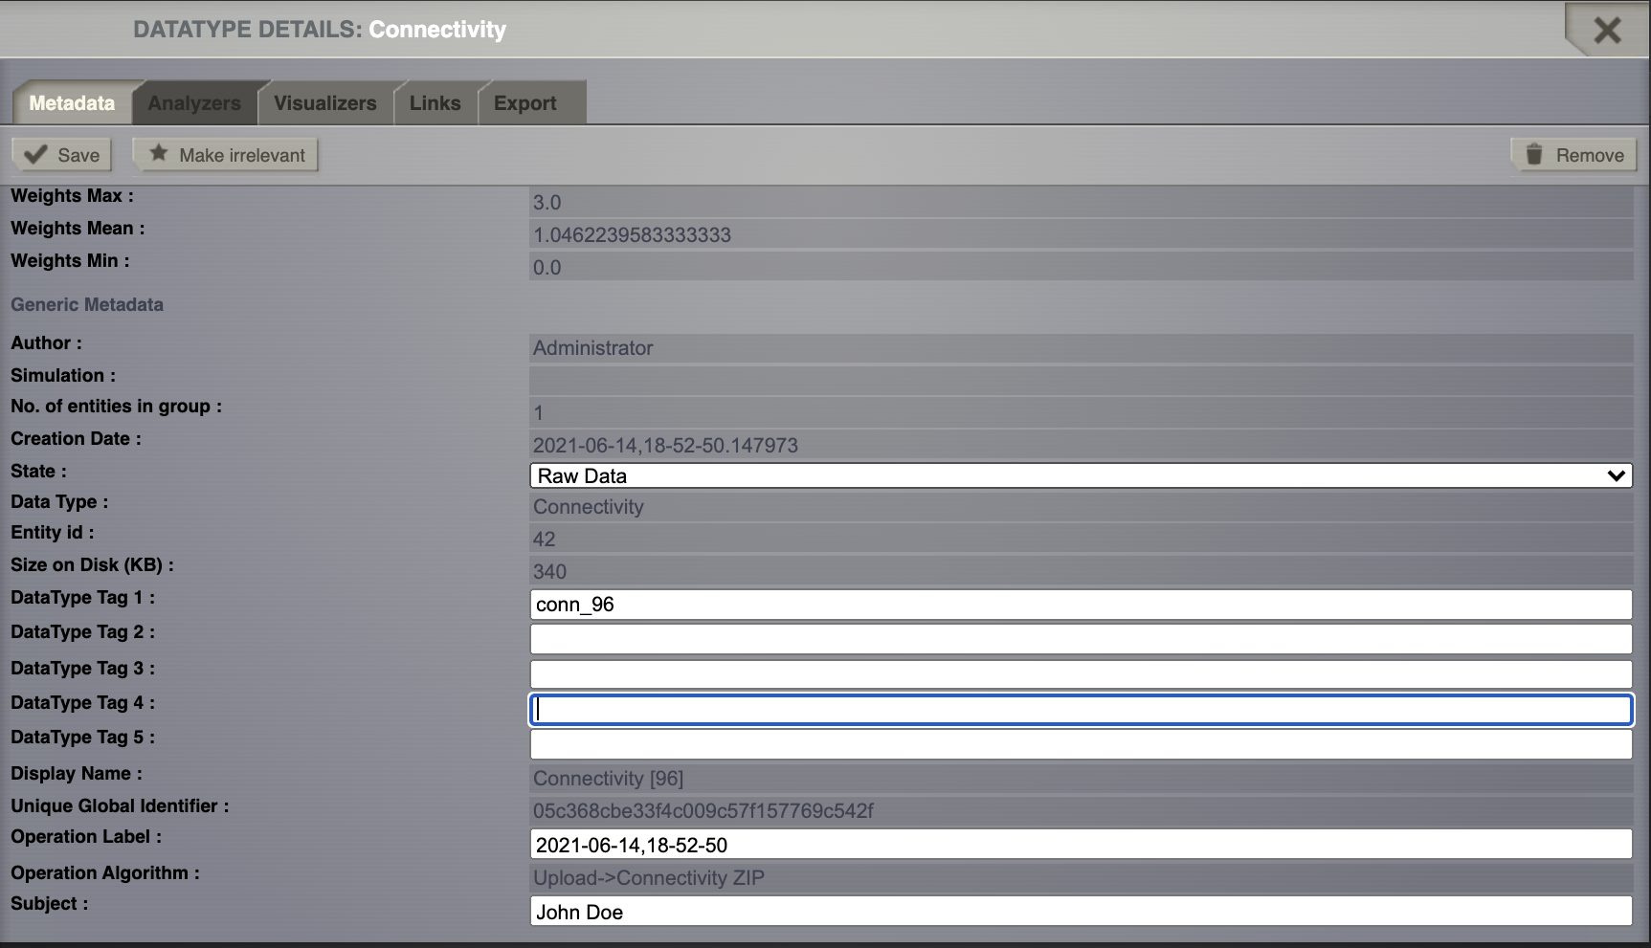Click the Operation Label input field
Screen dimensions: 1651x948
tap(1082, 845)
